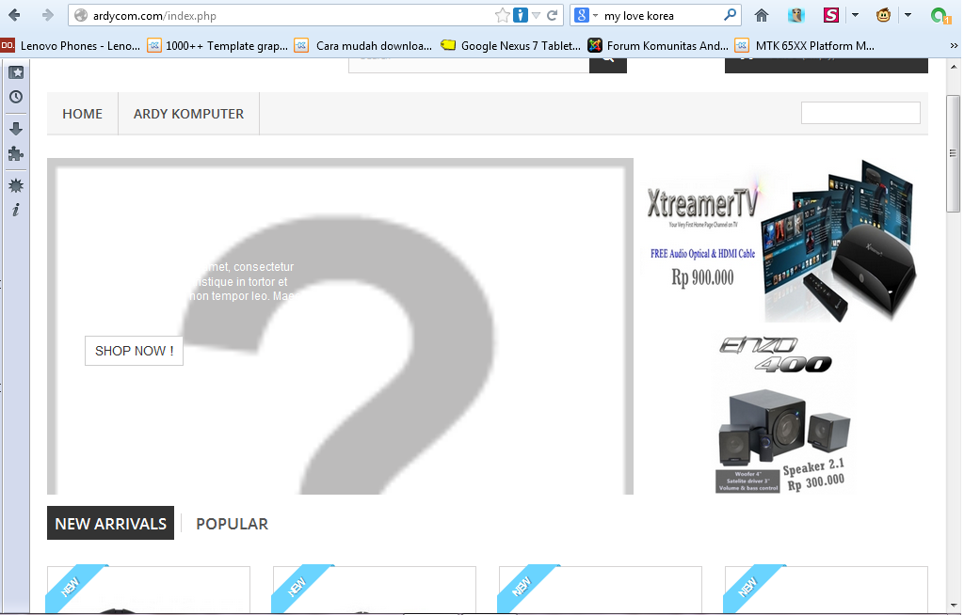964x615 pixels.
Task: Click inside the 'my love korea' search field
Action: coord(659,15)
